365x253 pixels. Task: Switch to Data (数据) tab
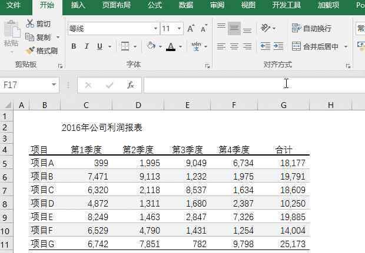186,5
